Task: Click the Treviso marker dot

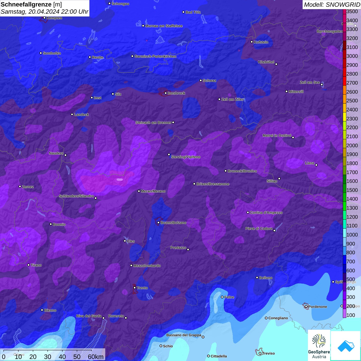Action: pos(260,353)
